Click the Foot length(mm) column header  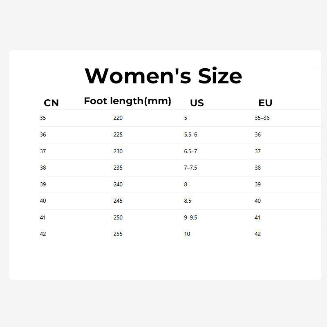coord(128,101)
